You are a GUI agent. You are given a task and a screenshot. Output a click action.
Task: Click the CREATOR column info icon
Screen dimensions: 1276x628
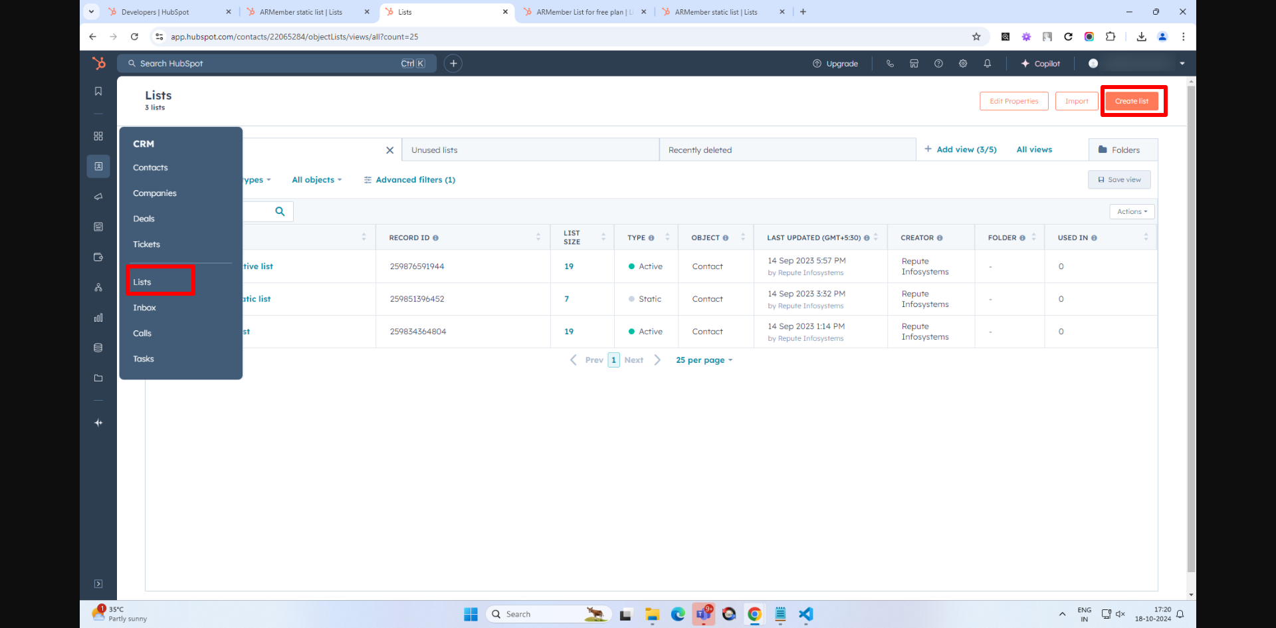point(940,238)
